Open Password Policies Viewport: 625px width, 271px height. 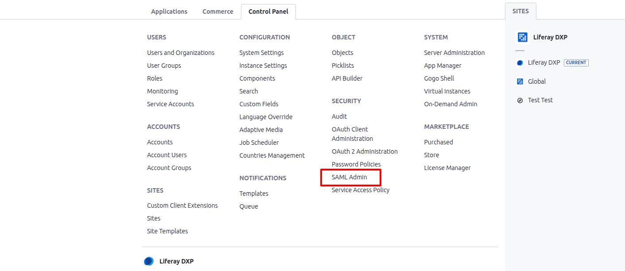coord(356,164)
